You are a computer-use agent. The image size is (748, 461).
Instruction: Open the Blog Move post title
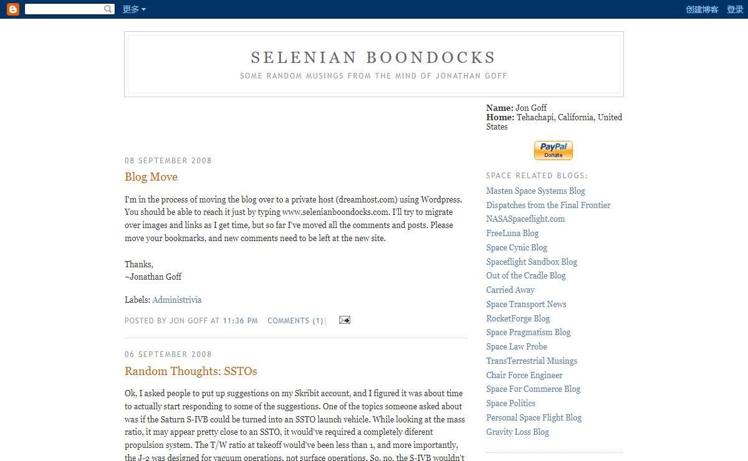151,177
